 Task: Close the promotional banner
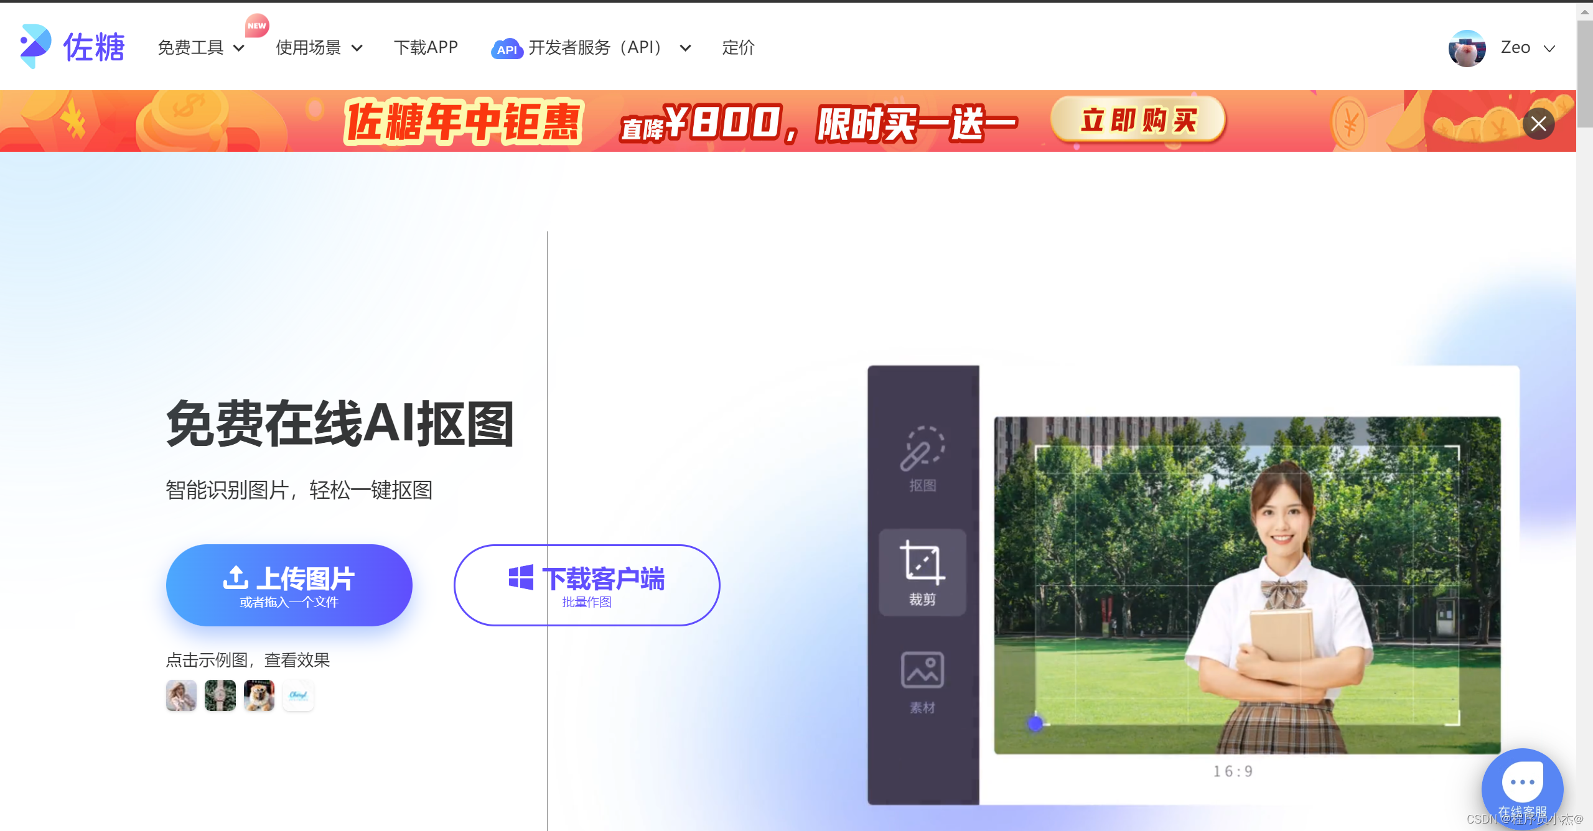coord(1538,123)
